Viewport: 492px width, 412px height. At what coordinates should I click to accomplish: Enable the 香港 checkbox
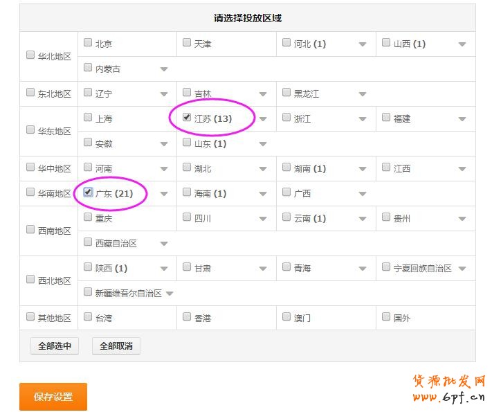187,317
